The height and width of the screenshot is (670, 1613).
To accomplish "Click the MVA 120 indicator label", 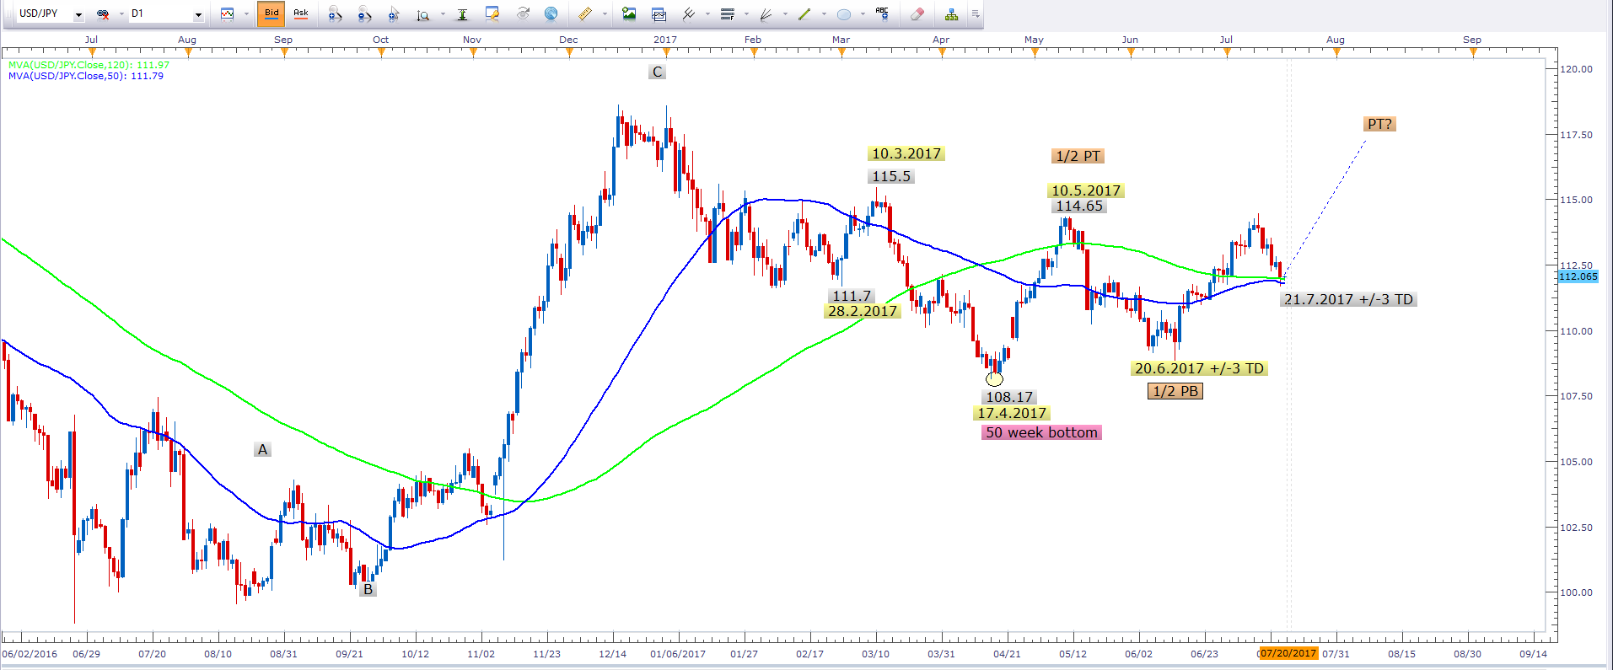I will (89, 65).
